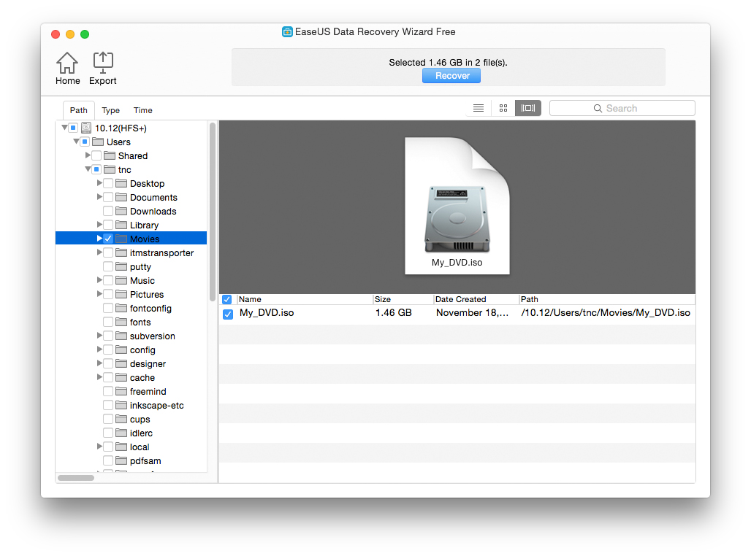
Task: Switch to grid thumbnail view icon
Action: tap(503, 108)
